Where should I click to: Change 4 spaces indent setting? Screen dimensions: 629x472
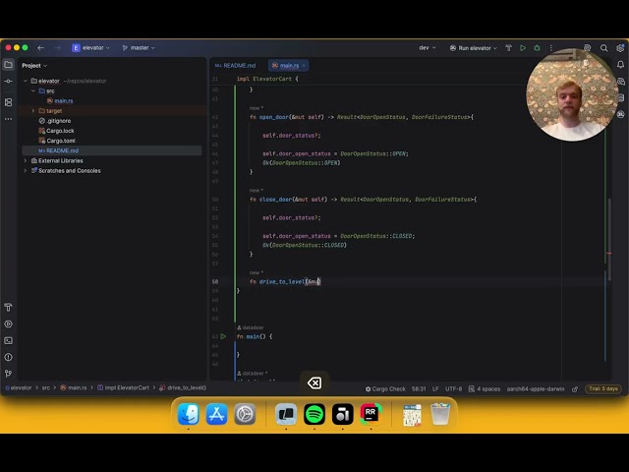click(x=485, y=389)
